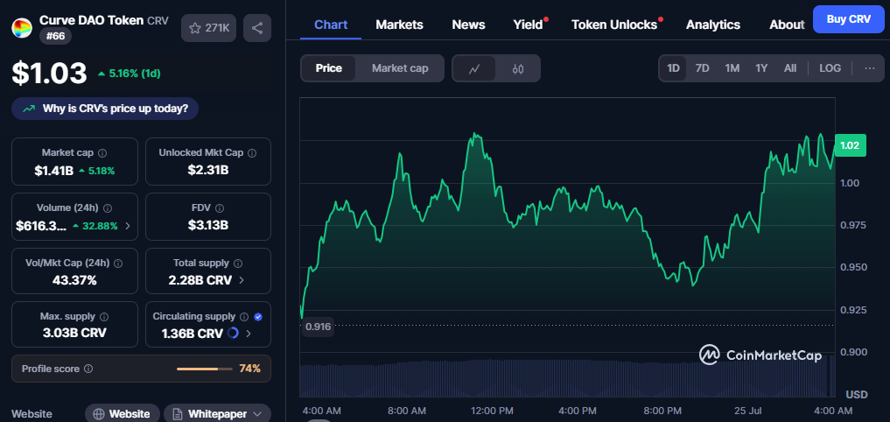Click the rank #66 badge

pos(56,36)
